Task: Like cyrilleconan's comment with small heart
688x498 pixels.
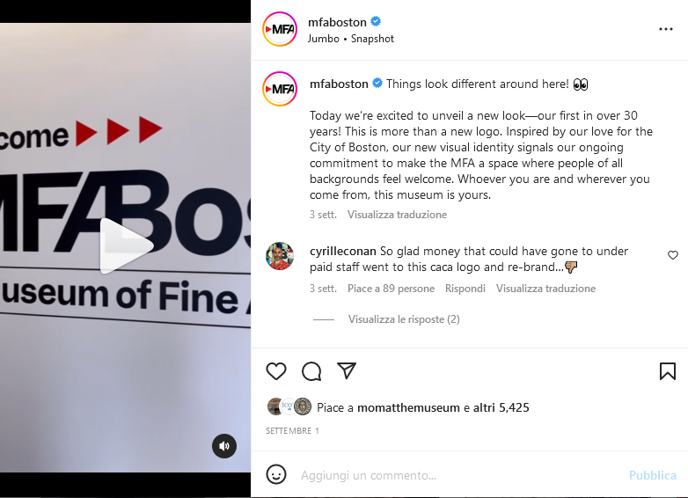Action: point(673,255)
